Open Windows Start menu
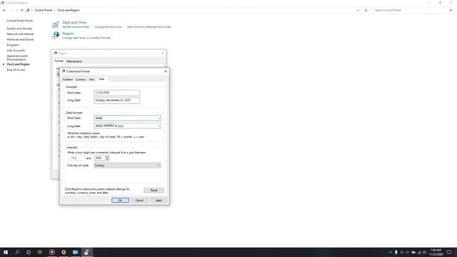 (6, 252)
